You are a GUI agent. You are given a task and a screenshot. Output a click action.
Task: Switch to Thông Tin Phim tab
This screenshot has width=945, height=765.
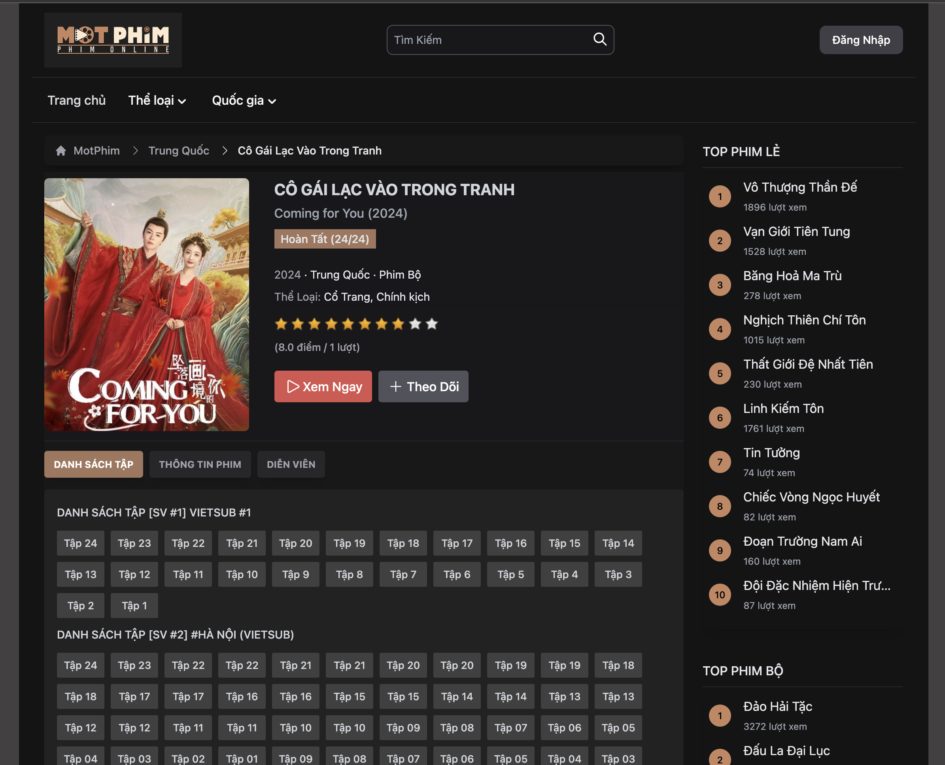point(200,464)
